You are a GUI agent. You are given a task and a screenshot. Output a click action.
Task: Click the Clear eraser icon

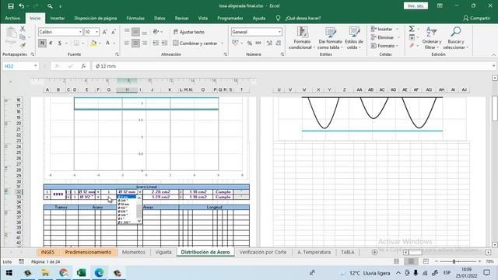pyautogui.click(x=412, y=46)
